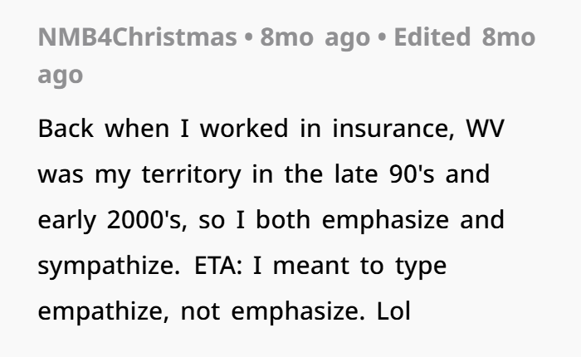Click "Lol" at the comment end
Screen dimensions: 581x357
click(393, 311)
